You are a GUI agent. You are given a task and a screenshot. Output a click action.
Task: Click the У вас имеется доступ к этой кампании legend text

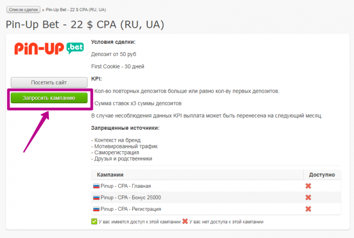click(140, 222)
